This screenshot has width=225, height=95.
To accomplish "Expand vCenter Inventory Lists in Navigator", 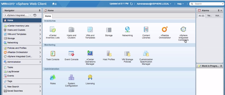I will pyautogui.click(x=40, y=26).
